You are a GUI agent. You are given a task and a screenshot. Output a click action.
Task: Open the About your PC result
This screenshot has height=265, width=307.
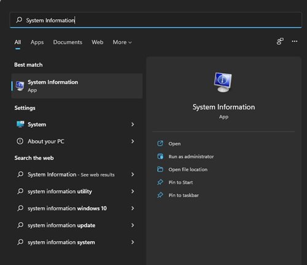[76, 141]
